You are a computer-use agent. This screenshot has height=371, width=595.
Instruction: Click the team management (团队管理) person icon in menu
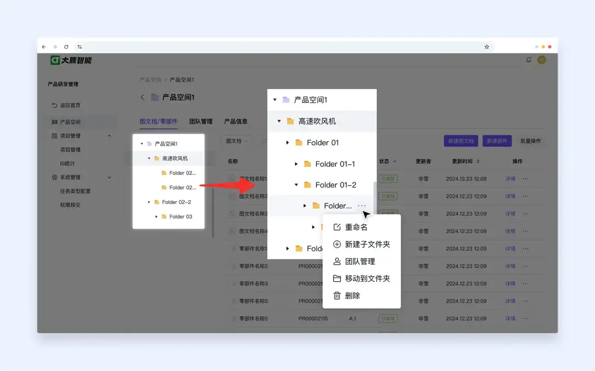(x=338, y=261)
